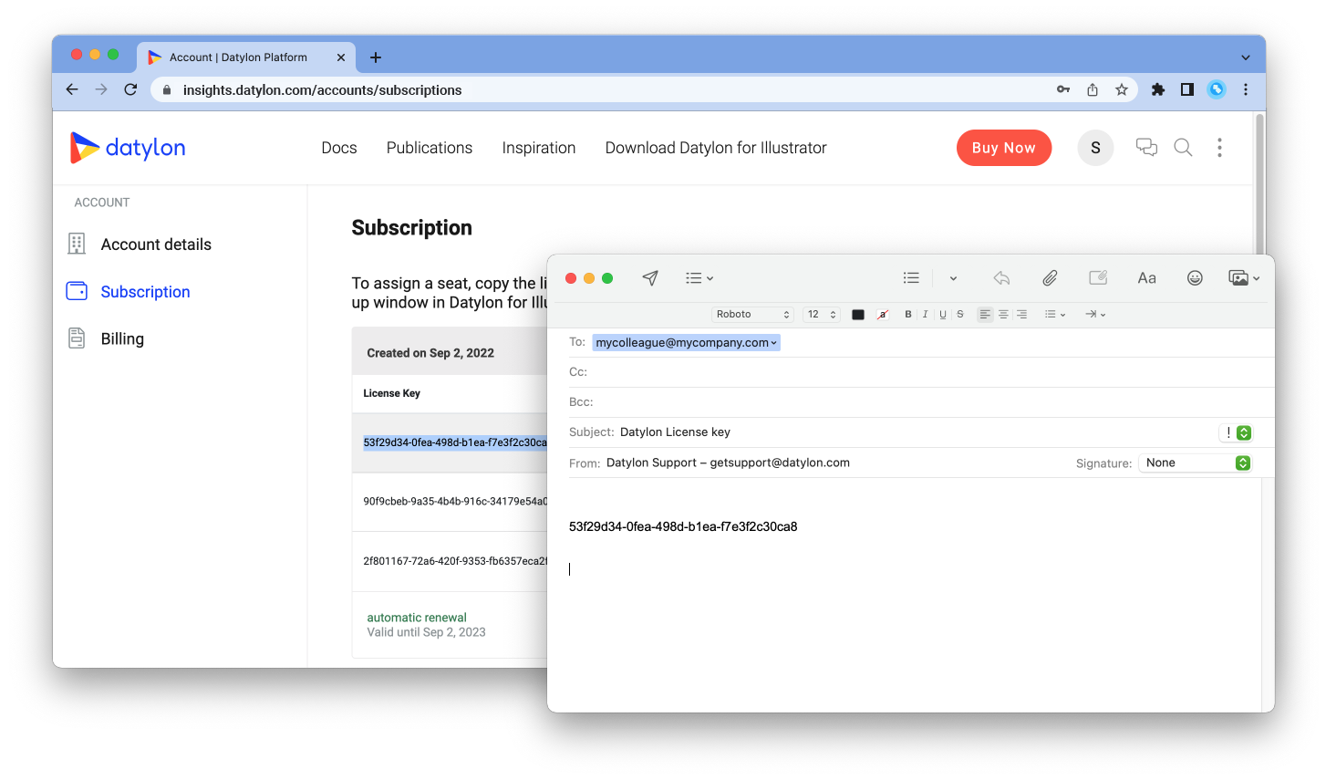Open the S user avatar menu
The width and height of the screenshot is (1326, 780).
click(x=1095, y=148)
